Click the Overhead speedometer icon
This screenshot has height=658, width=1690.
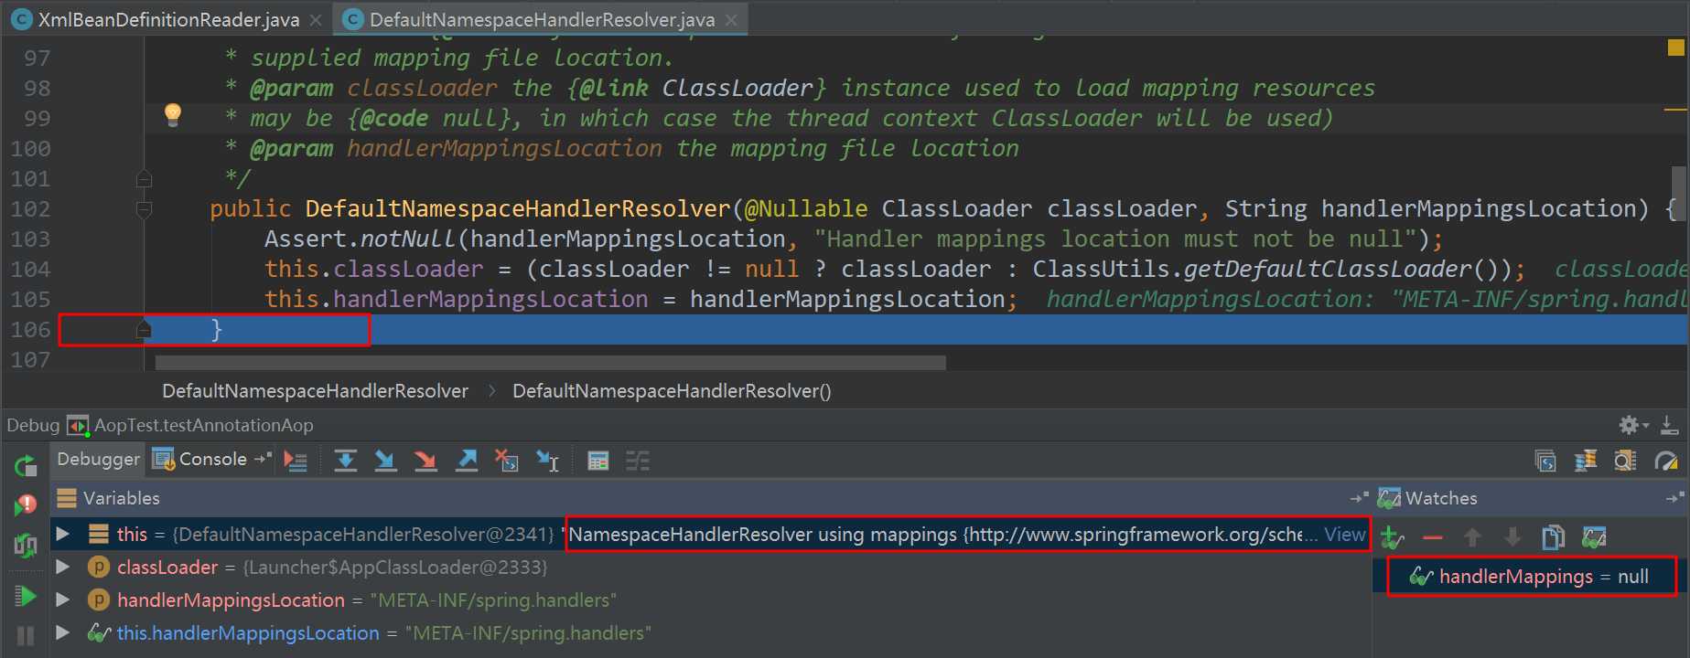click(x=1666, y=461)
